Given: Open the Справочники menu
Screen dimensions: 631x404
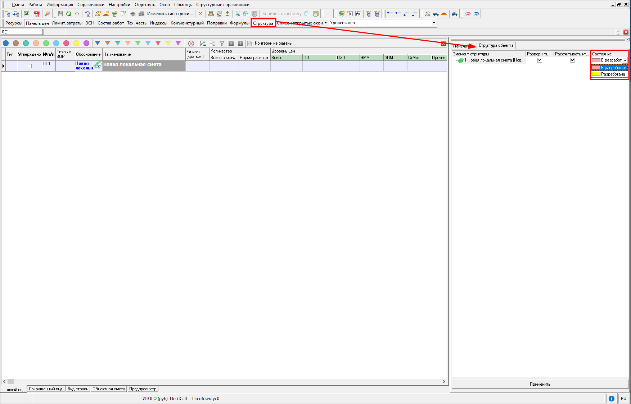Looking at the screenshot, I should pos(91,5).
